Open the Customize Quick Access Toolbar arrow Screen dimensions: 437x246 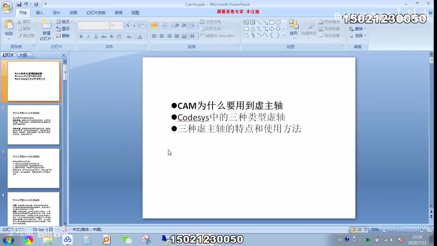pos(46,4)
